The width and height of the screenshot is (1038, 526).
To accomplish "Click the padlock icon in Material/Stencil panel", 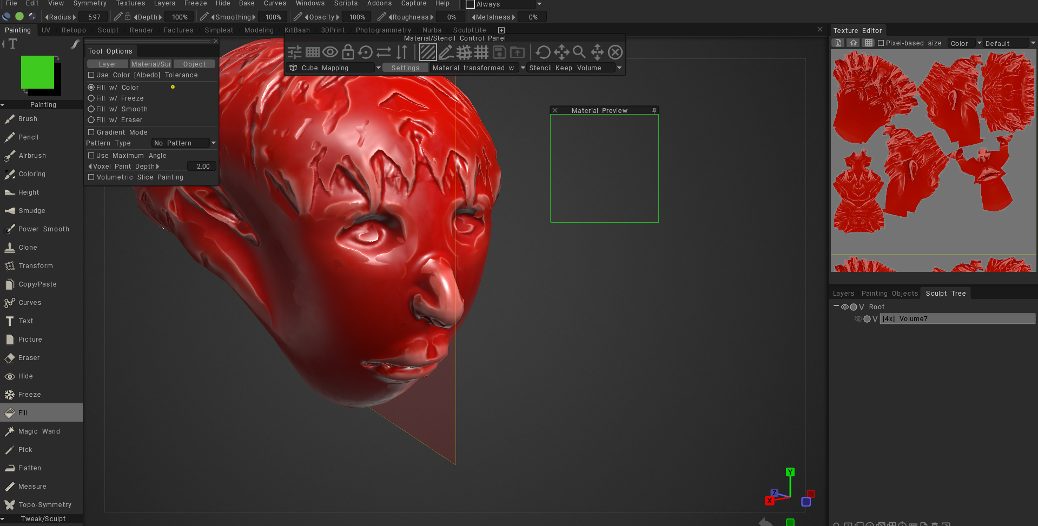I will pos(348,52).
